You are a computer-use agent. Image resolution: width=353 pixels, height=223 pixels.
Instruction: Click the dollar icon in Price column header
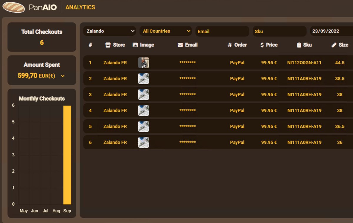(262, 45)
